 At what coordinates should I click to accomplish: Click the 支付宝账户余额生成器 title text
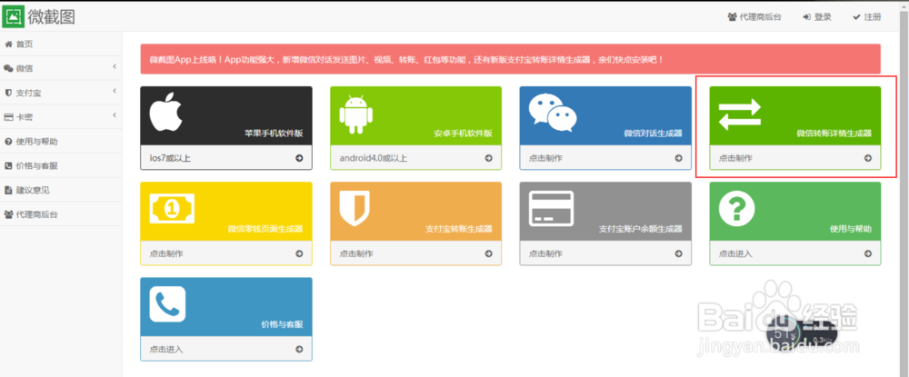tap(641, 229)
